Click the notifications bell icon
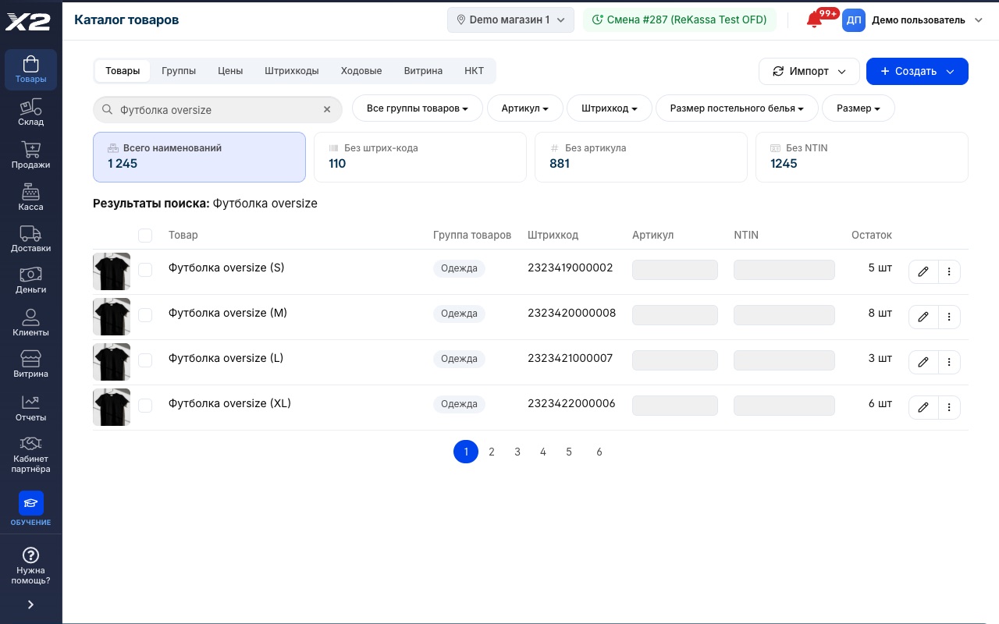This screenshot has height=624, width=999. coord(815,20)
